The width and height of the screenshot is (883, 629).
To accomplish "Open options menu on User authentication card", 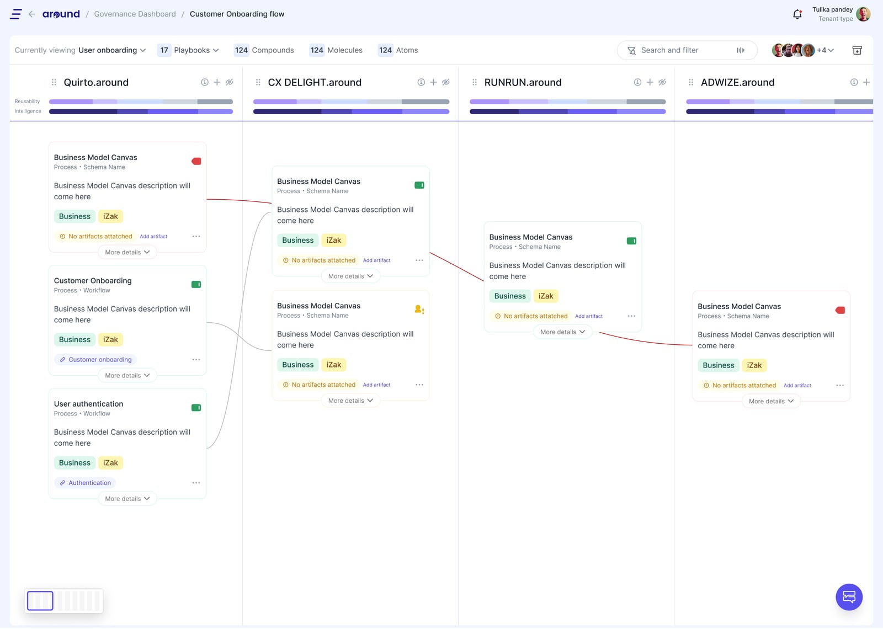I will [196, 483].
